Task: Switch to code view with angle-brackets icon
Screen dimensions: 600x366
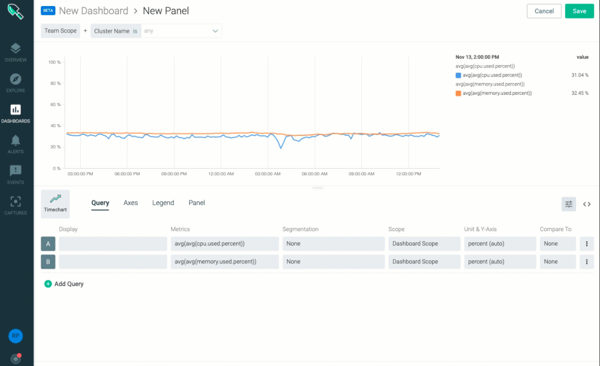Action: (587, 204)
